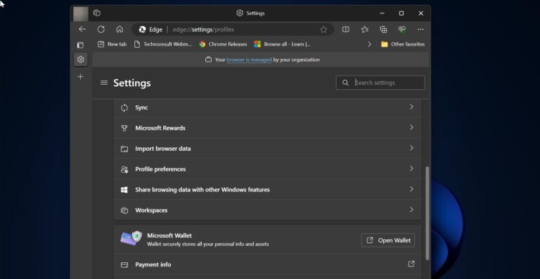The image size is (540, 279).
Task: Open Payment info external link icon
Action: tap(411, 264)
